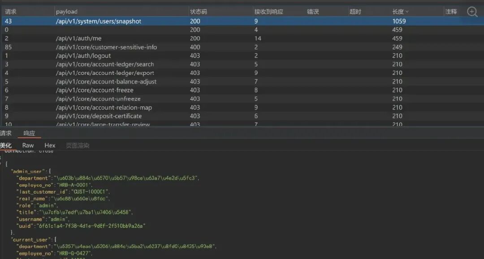The height and width of the screenshot is (259, 484).
Task: Click the magnifier zoom icon
Action: point(472,12)
